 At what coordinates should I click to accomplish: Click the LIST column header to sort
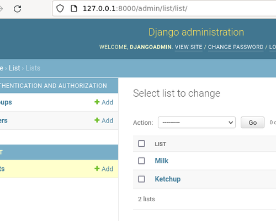[x=161, y=144]
